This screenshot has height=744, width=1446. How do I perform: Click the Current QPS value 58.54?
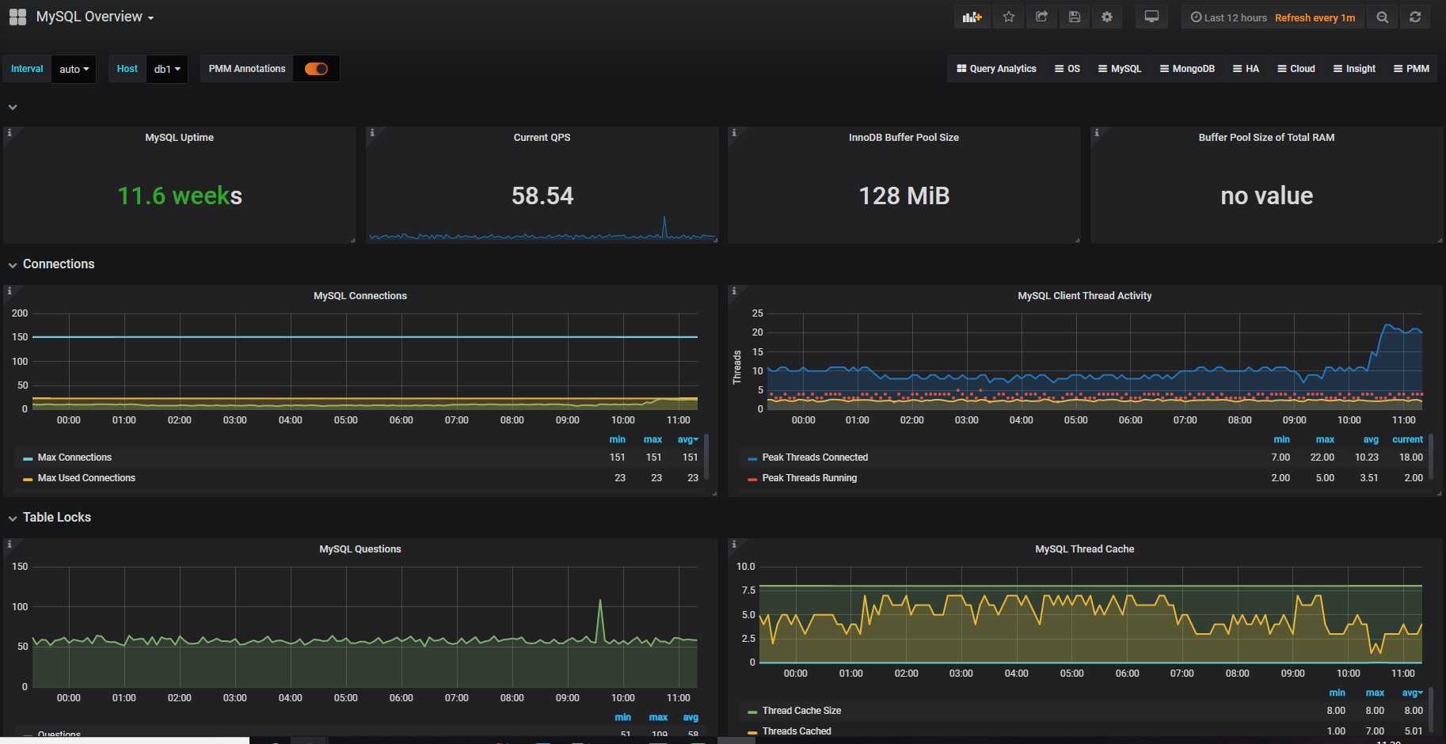coord(542,195)
